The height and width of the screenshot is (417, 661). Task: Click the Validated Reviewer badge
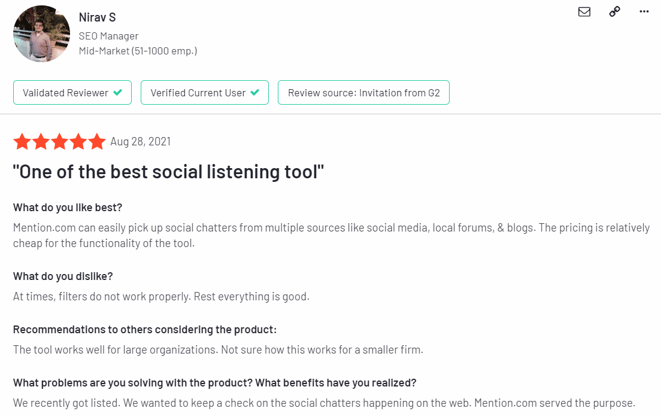pyautogui.click(x=72, y=93)
